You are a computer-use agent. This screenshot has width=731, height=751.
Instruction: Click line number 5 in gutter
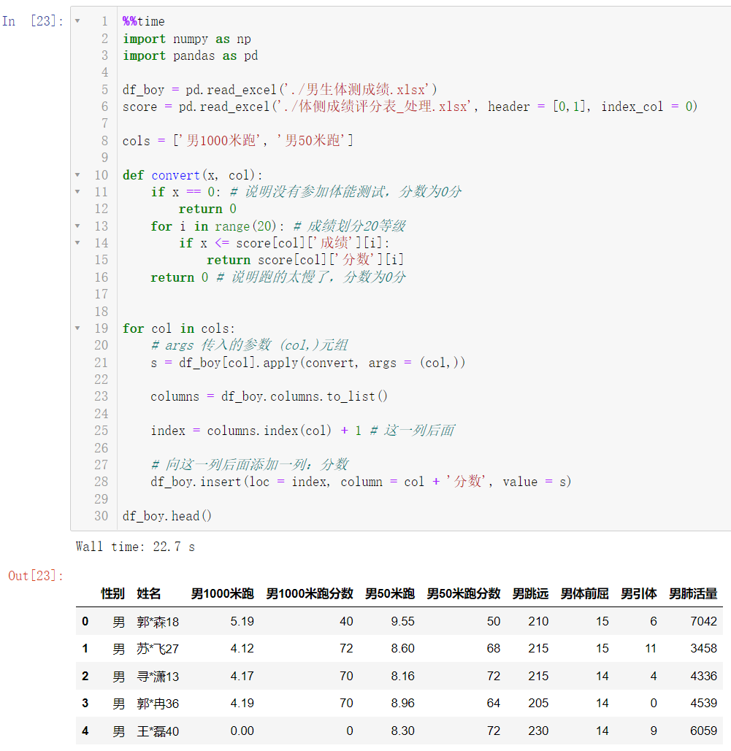(104, 90)
